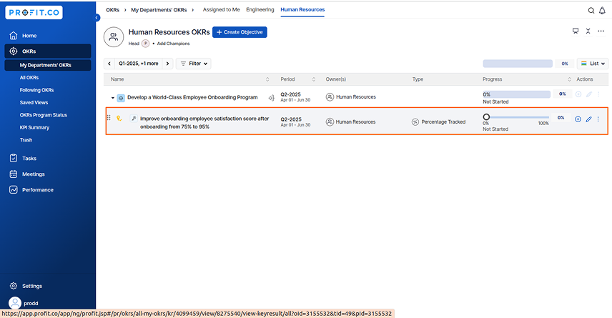Viewport: 612px width, 318px height.
Task: Switch to the Engineering tab
Action: click(260, 10)
